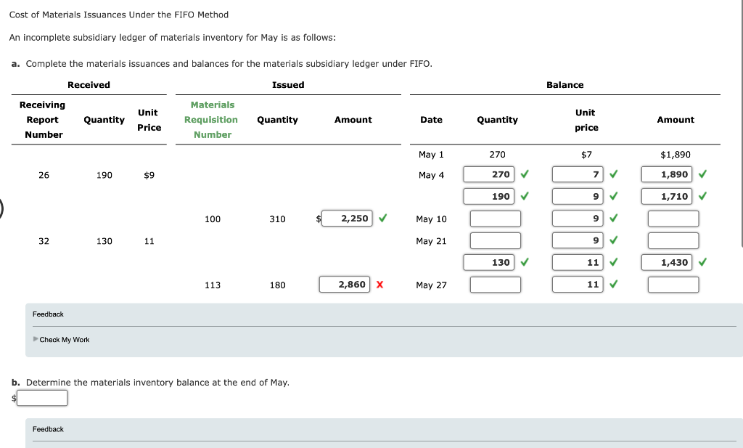The width and height of the screenshot is (743, 448).
Task: Click the checkmark beside May 21 unit price 9
Action: click(613, 240)
